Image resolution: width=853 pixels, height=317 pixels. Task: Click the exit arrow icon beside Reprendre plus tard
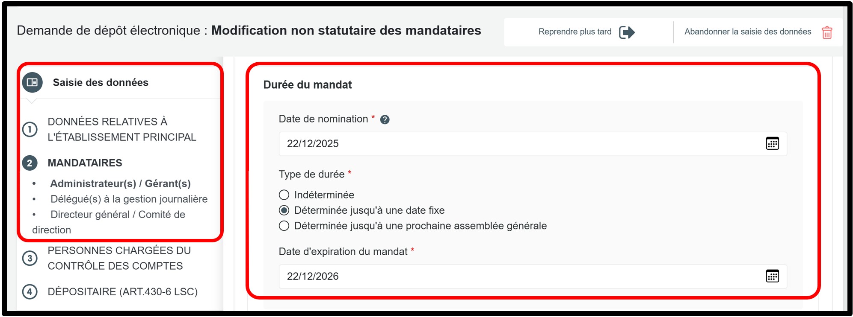[627, 32]
